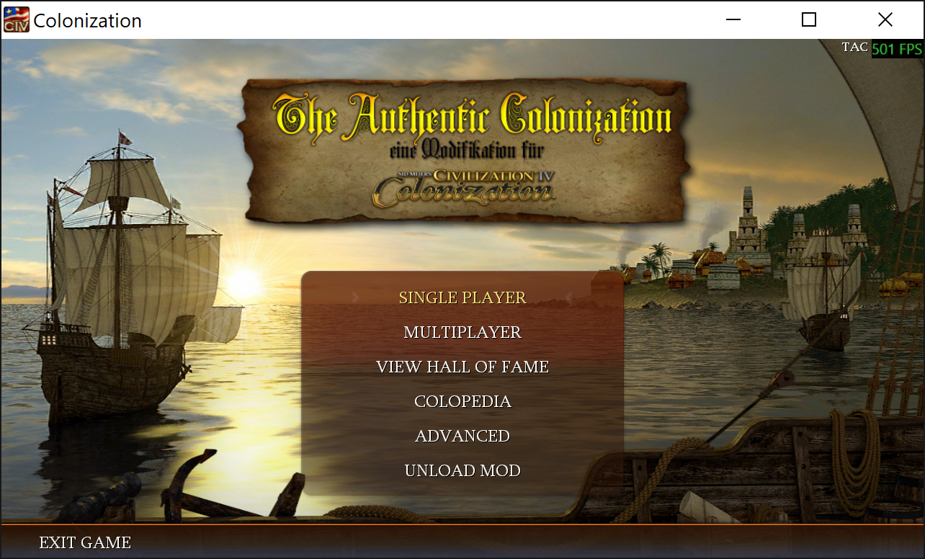Click the 501 FPS counter
925x559 pixels.
(897, 49)
